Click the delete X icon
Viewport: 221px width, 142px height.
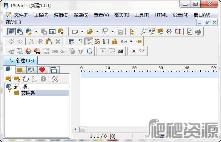58,41
